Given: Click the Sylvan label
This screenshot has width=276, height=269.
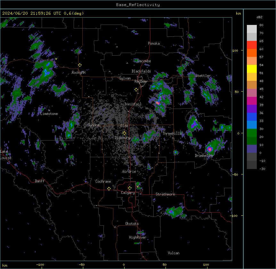Looking at the screenshot, I should click(125, 78).
